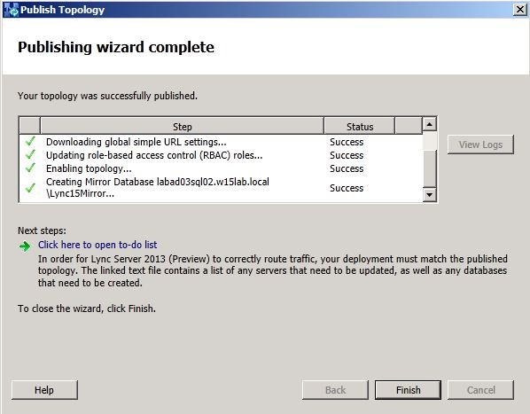Image resolution: width=530 pixels, height=414 pixels.
Task: Select the 'Enabling topology...' row
Action: click(x=221, y=168)
